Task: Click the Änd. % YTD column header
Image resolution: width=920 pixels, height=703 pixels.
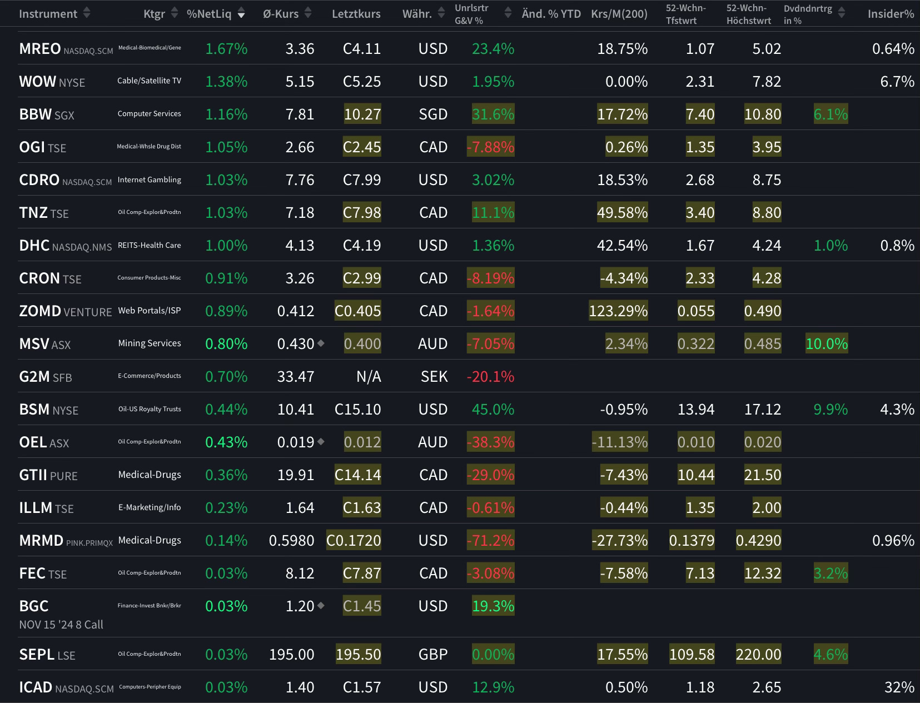Action: pyautogui.click(x=551, y=13)
